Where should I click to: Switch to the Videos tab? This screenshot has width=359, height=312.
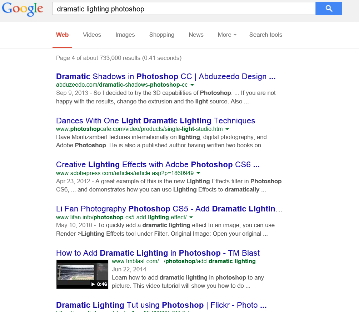tap(92, 35)
